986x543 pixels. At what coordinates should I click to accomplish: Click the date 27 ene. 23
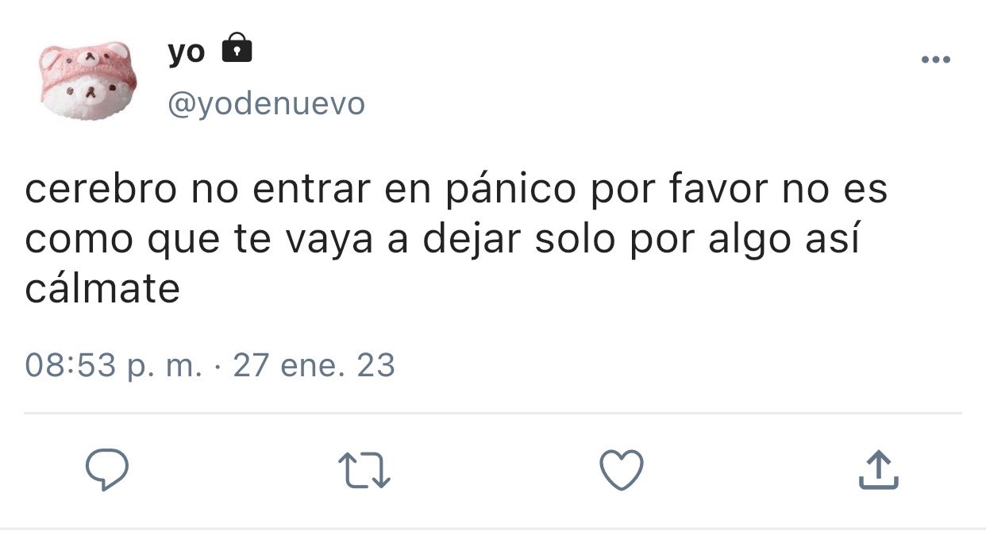(314, 365)
